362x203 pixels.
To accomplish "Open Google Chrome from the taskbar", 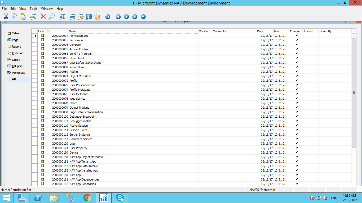I will pyautogui.click(x=87, y=198).
